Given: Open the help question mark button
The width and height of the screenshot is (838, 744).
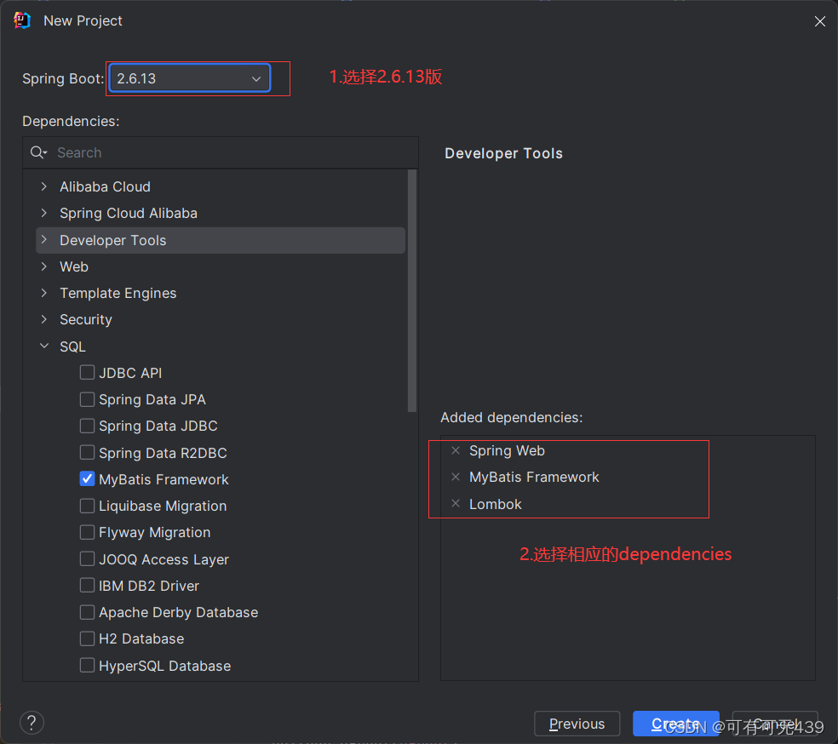Looking at the screenshot, I should point(32,723).
